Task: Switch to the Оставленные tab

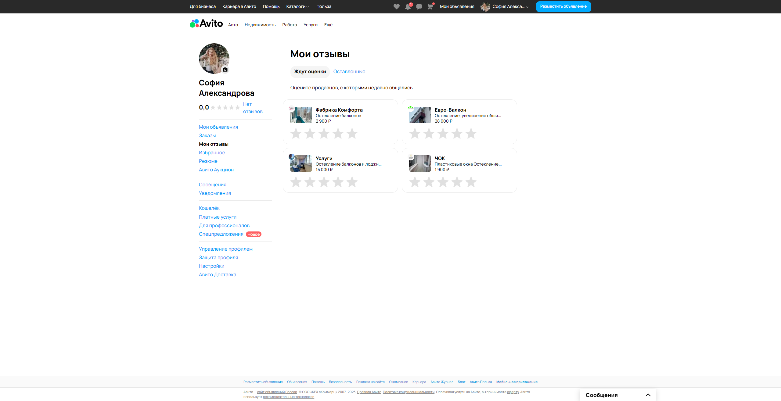Action: [349, 71]
